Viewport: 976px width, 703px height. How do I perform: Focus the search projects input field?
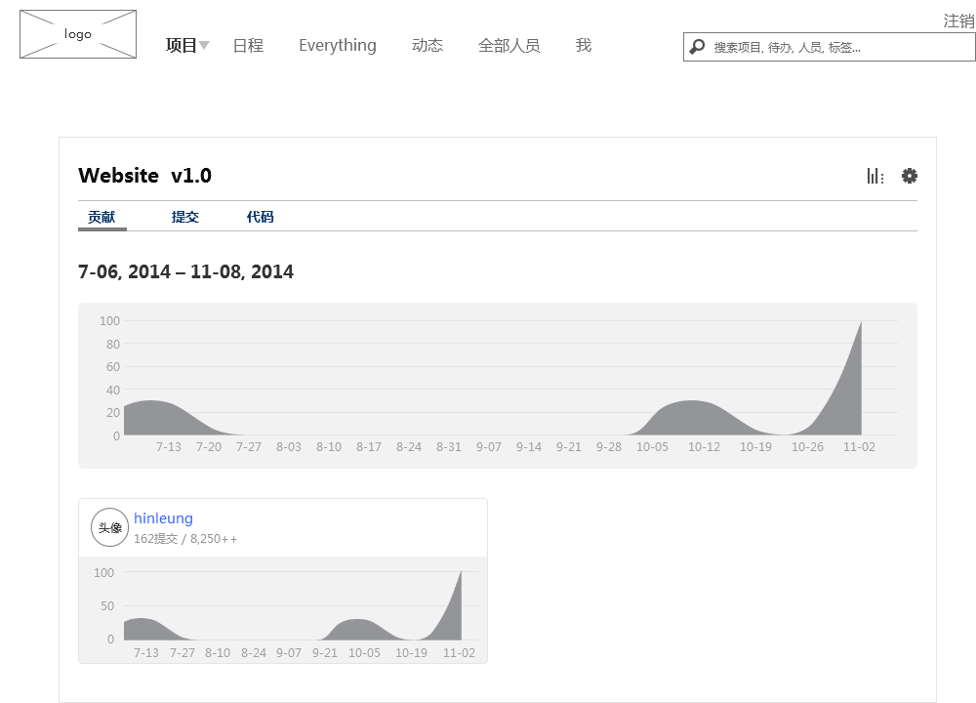[839, 47]
